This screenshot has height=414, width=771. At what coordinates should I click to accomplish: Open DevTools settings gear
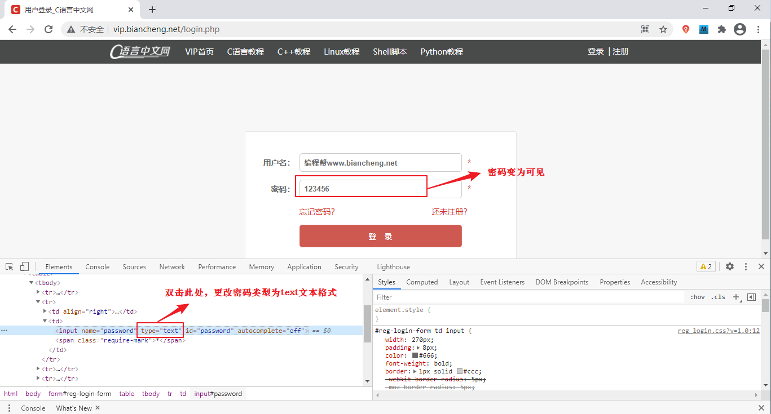(x=730, y=266)
